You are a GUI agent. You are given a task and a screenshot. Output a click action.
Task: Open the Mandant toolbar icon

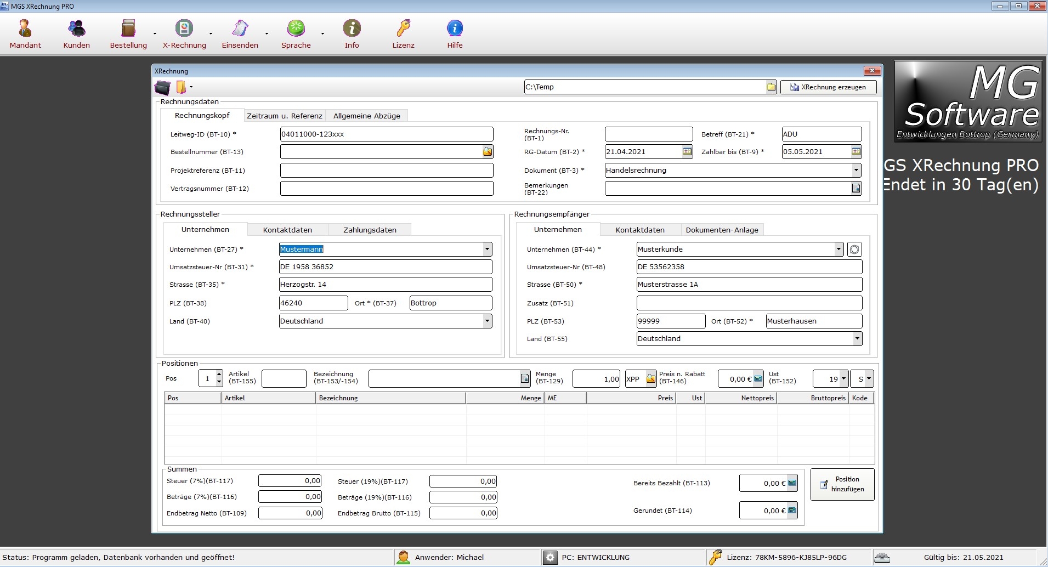click(25, 34)
